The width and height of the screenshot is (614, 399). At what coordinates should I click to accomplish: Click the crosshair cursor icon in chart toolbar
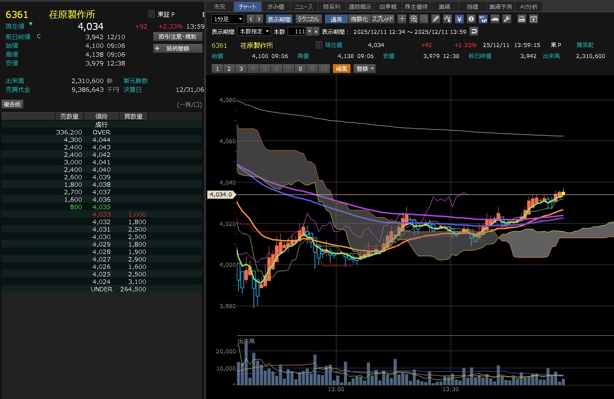tap(402, 19)
